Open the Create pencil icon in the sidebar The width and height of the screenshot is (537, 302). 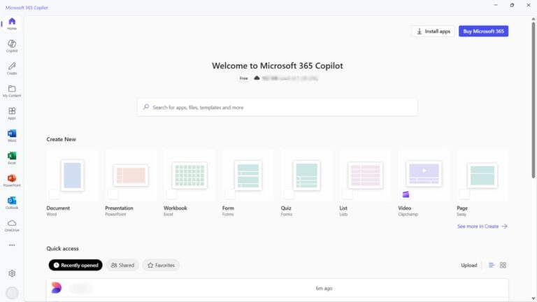coord(12,69)
